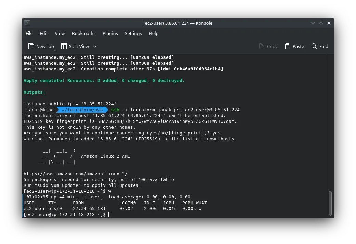Expand the Split View chevron menu
356x244 pixels.
[x=95, y=46]
